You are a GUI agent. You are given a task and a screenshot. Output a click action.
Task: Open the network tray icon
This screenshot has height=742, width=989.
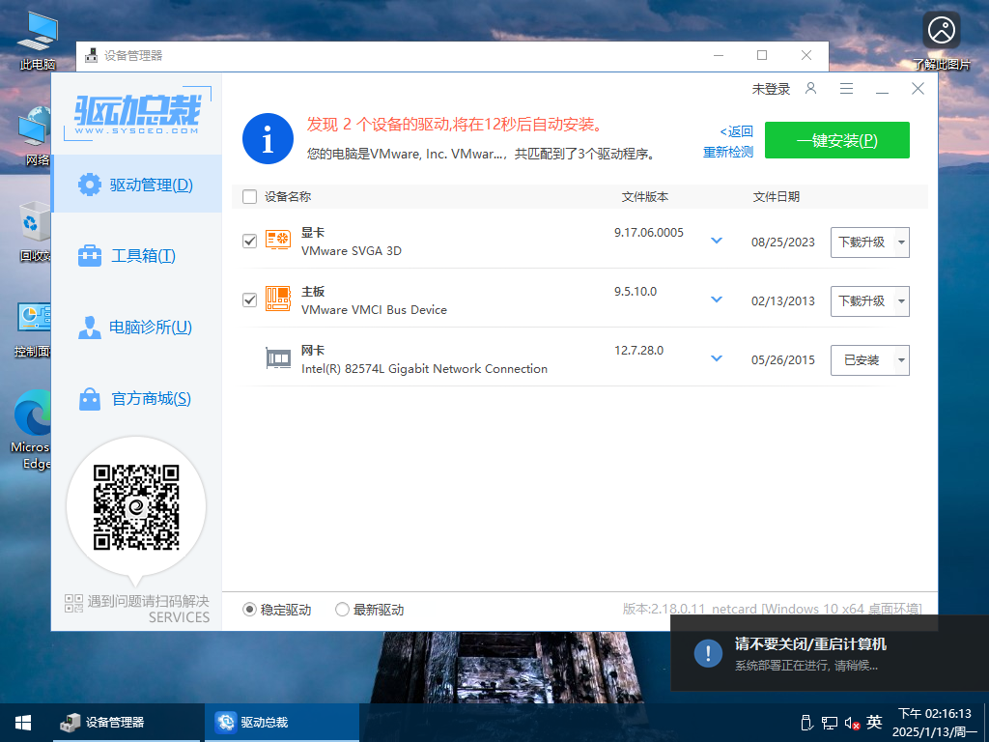[830, 723]
